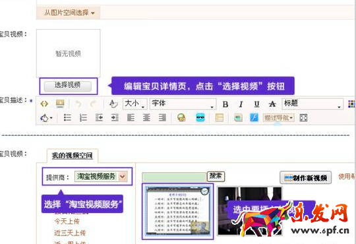This screenshot has width=356, height=244.
Task: Click the source code view icon
Action: [44, 104]
